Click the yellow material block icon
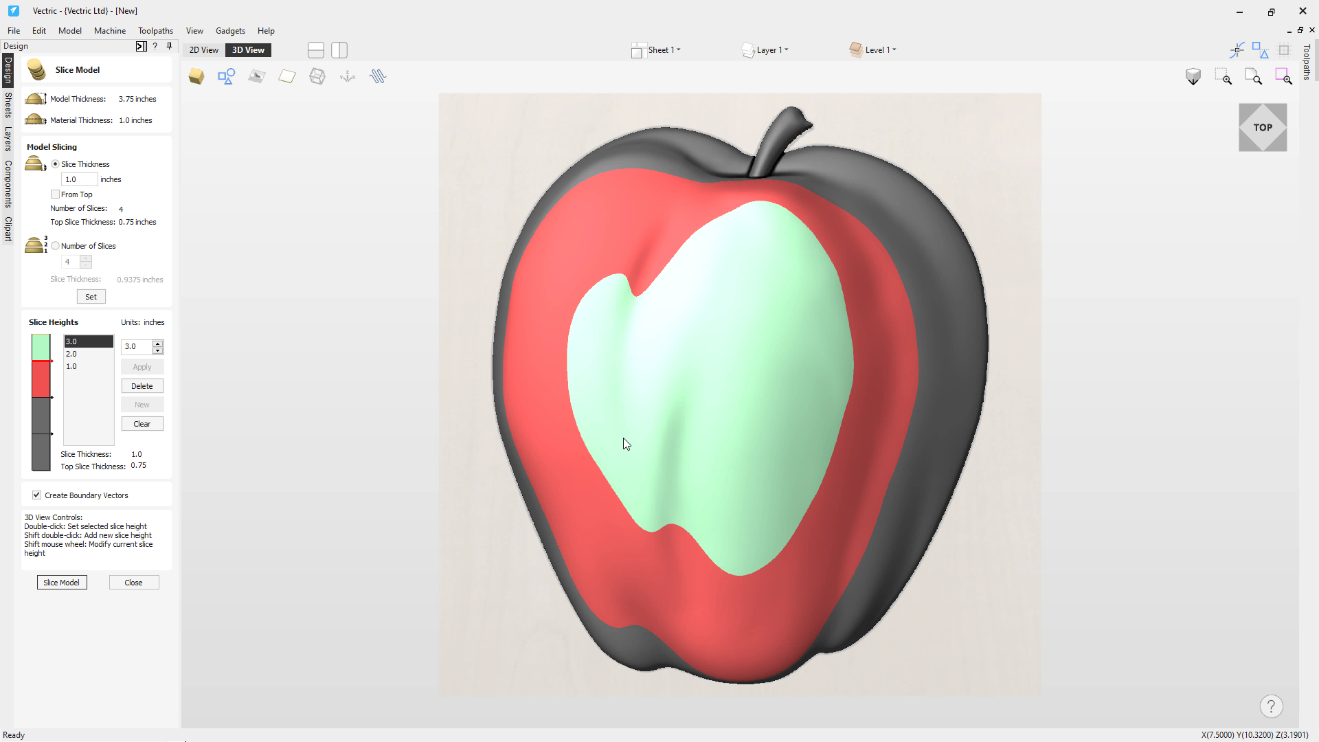Image resolution: width=1319 pixels, height=742 pixels. coord(196,76)
